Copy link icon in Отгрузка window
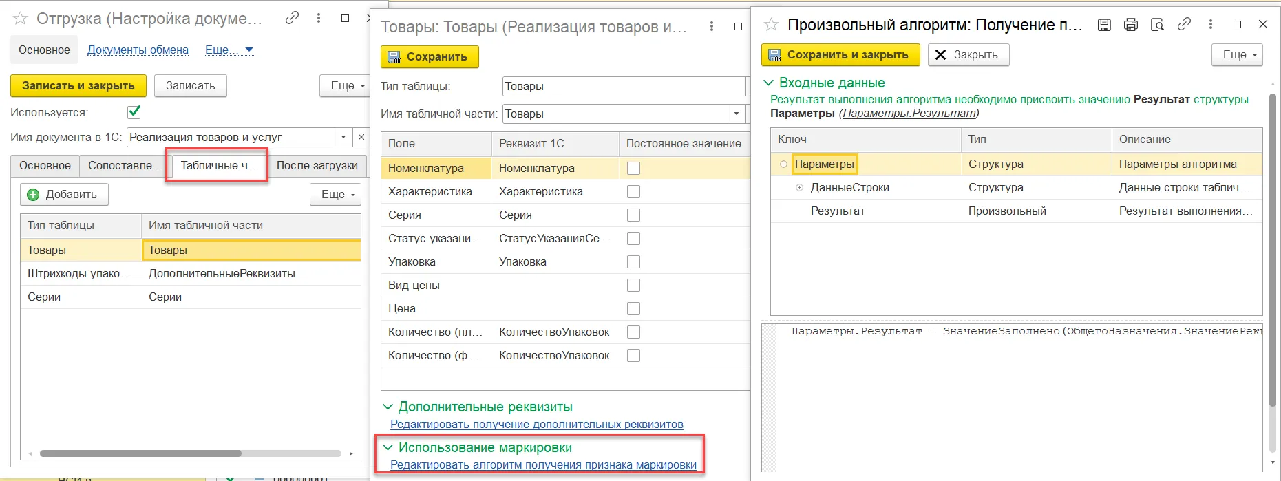Screen dimensions: 1281x481 tap(293, 19)
